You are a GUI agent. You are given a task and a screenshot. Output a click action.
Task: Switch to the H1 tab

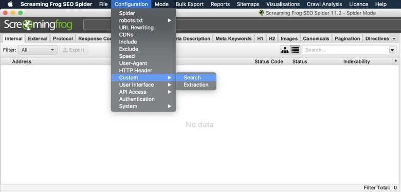click(260, 39)
